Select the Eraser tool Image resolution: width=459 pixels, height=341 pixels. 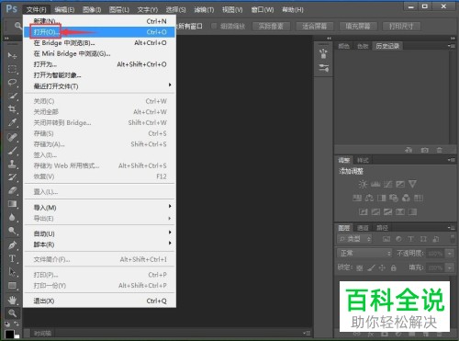(x=12, y=190)
